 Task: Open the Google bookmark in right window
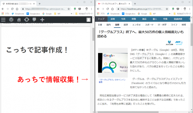(x=142, y=14)
